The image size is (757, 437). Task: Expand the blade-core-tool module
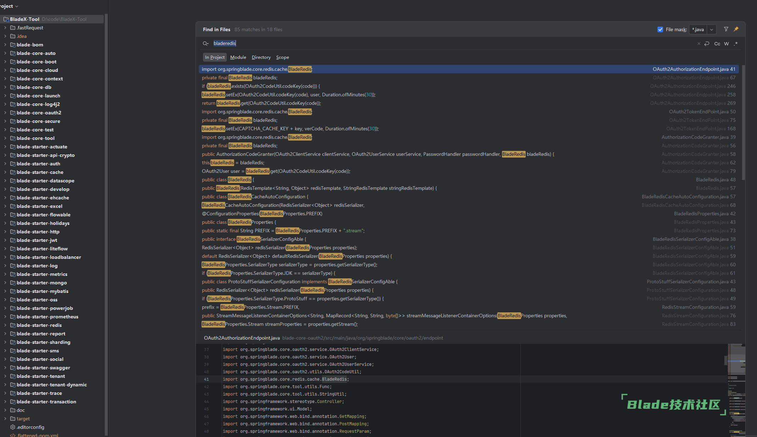pyautogui.click(x=5, y=138)
